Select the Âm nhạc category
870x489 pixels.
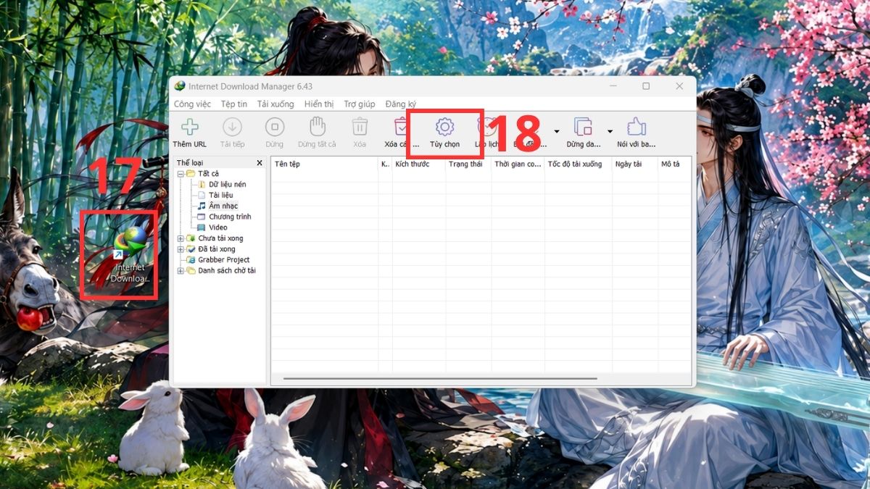click(223, 206)
